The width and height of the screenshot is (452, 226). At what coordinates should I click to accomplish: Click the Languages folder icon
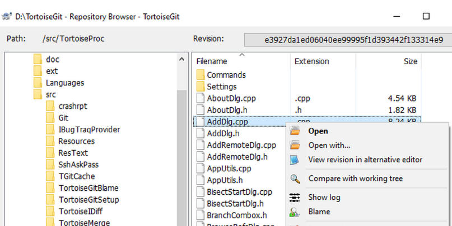pos(38,83)
